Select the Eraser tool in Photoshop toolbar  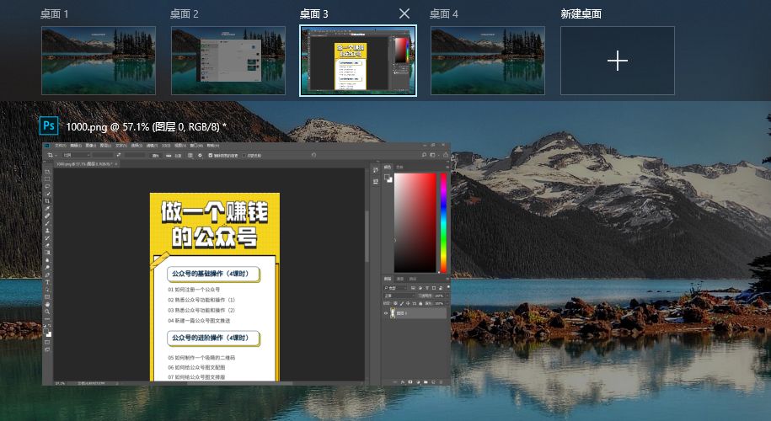pos(47,245)
